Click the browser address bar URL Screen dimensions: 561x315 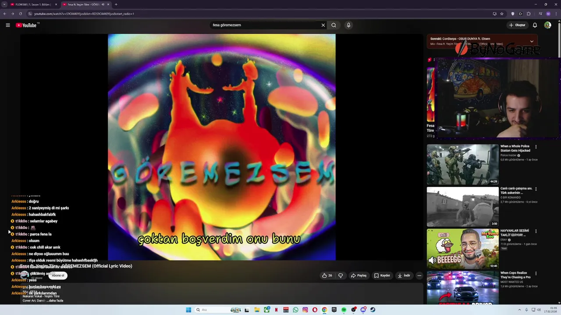pyautogui.click(x=84, y=14)
